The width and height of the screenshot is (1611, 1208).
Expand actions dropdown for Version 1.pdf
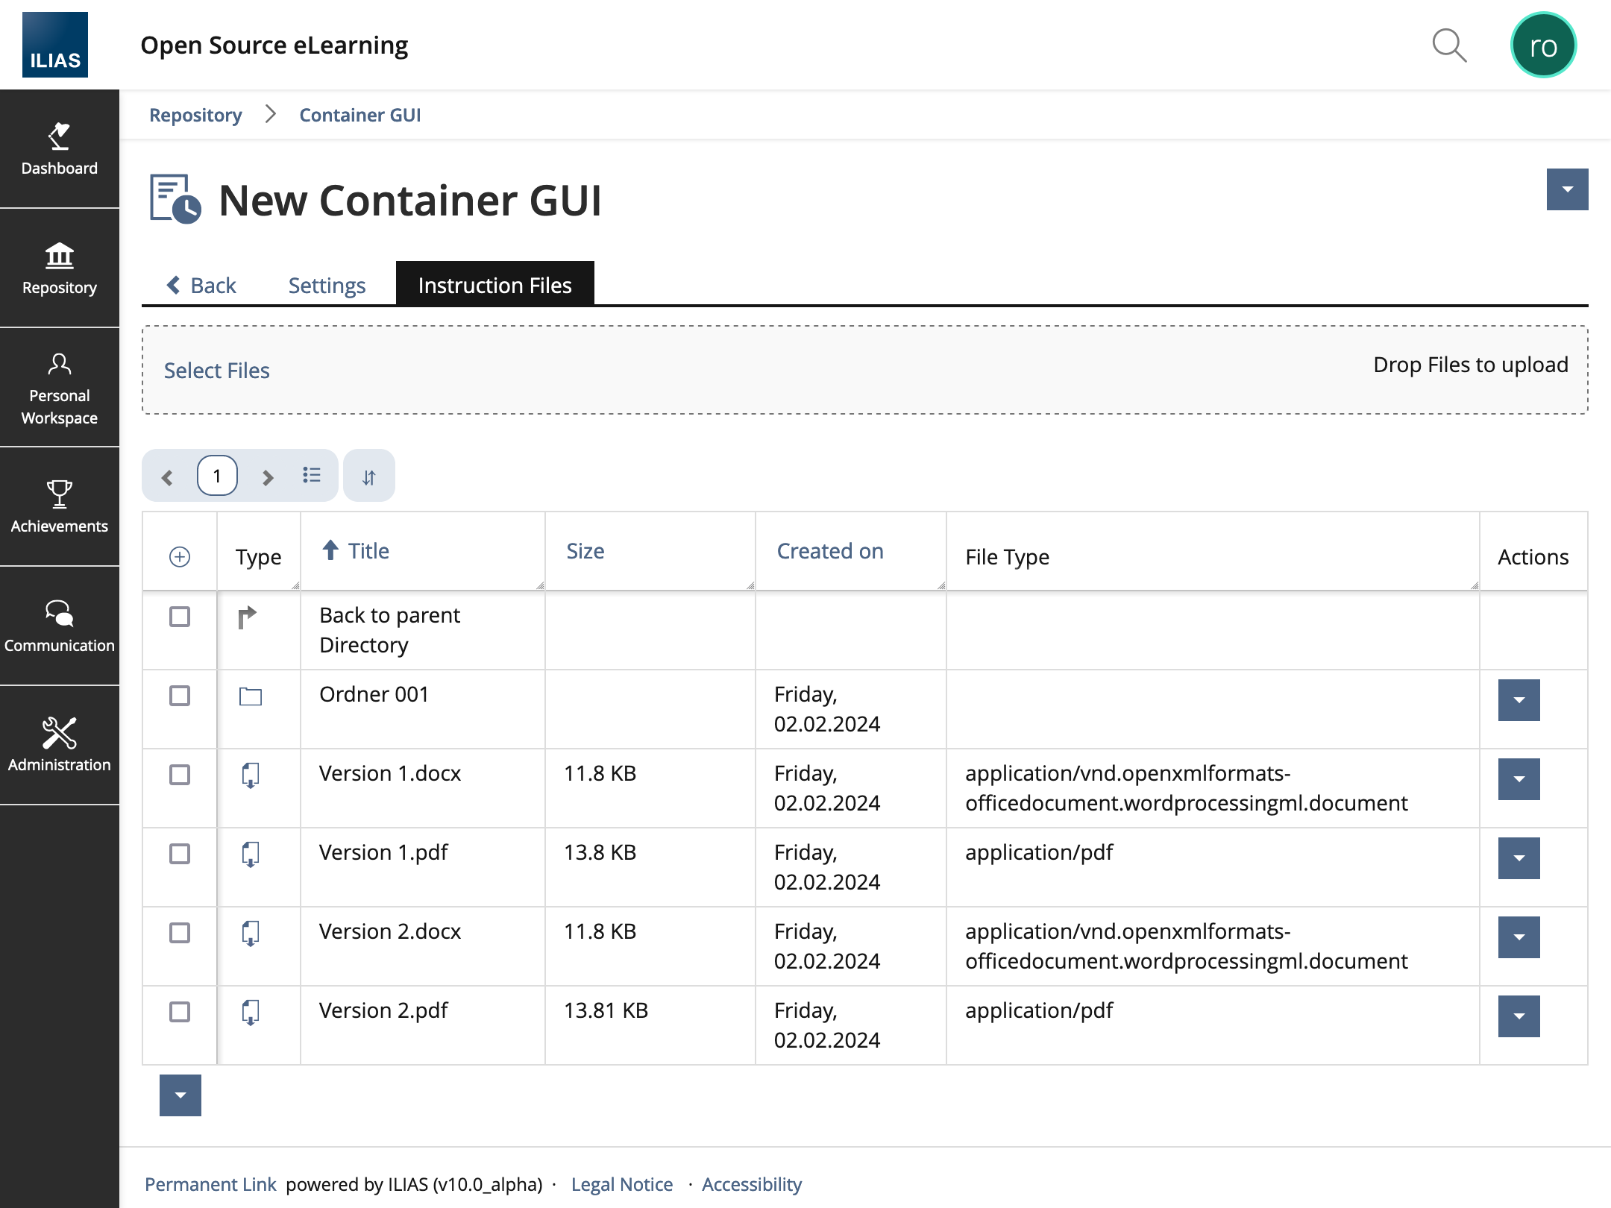[1519, 858]
